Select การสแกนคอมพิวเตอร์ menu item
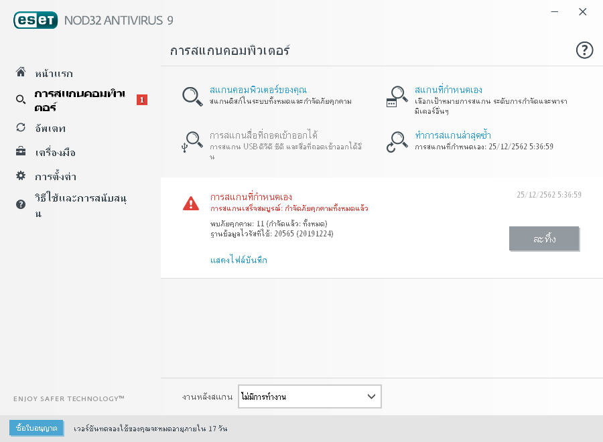Screen dimensions: 603x442 80,100
